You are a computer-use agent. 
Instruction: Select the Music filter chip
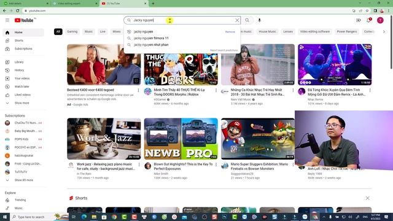pos(88,31)
